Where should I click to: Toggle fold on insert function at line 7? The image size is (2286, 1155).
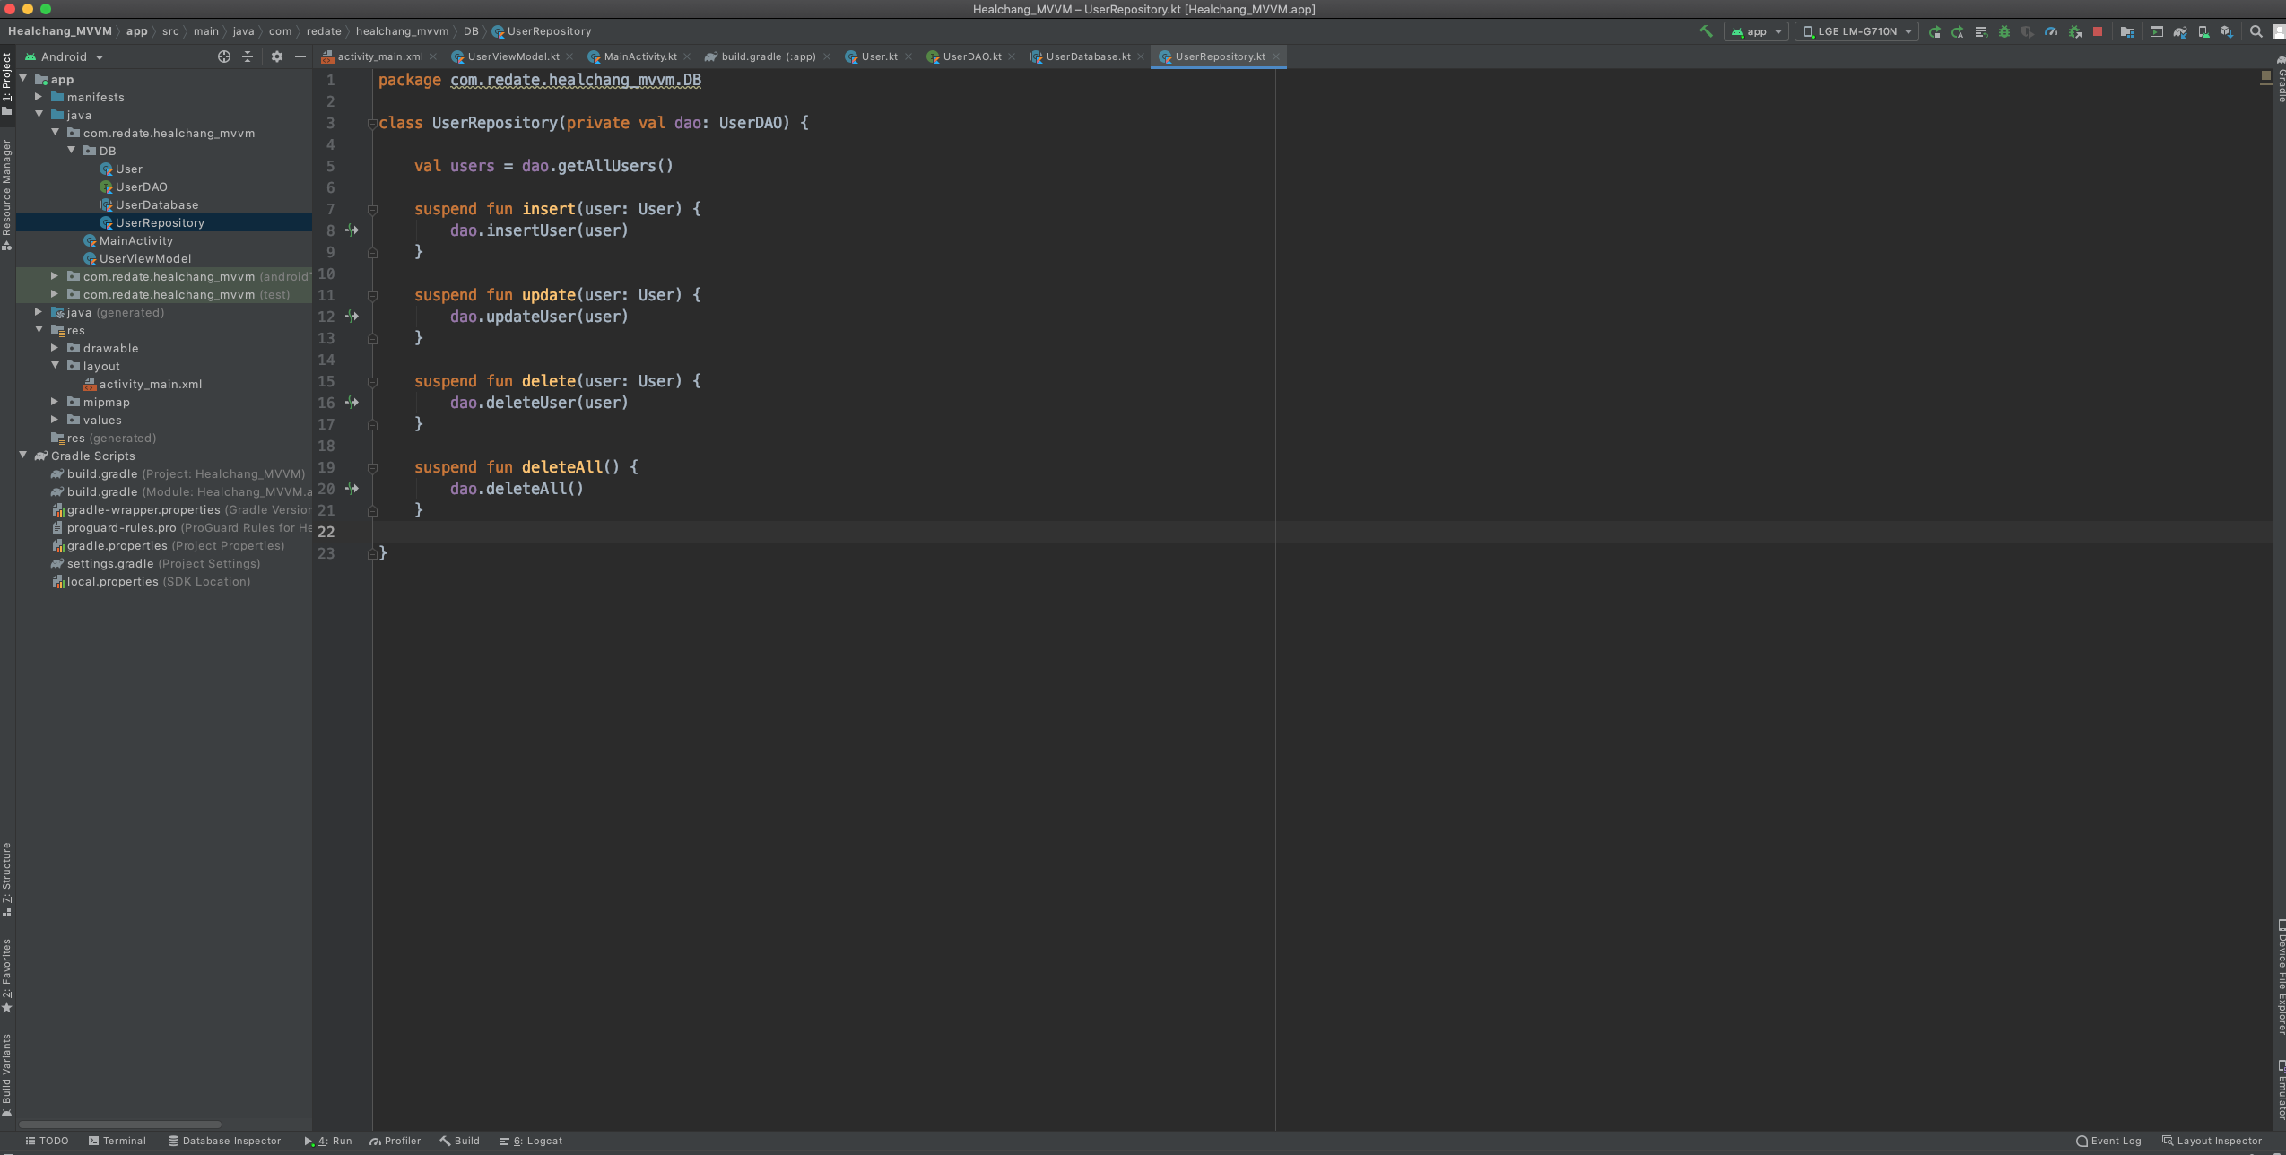[372, 209]
